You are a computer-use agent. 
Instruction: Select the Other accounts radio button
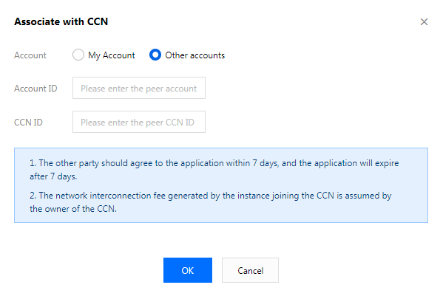(155, 55)
